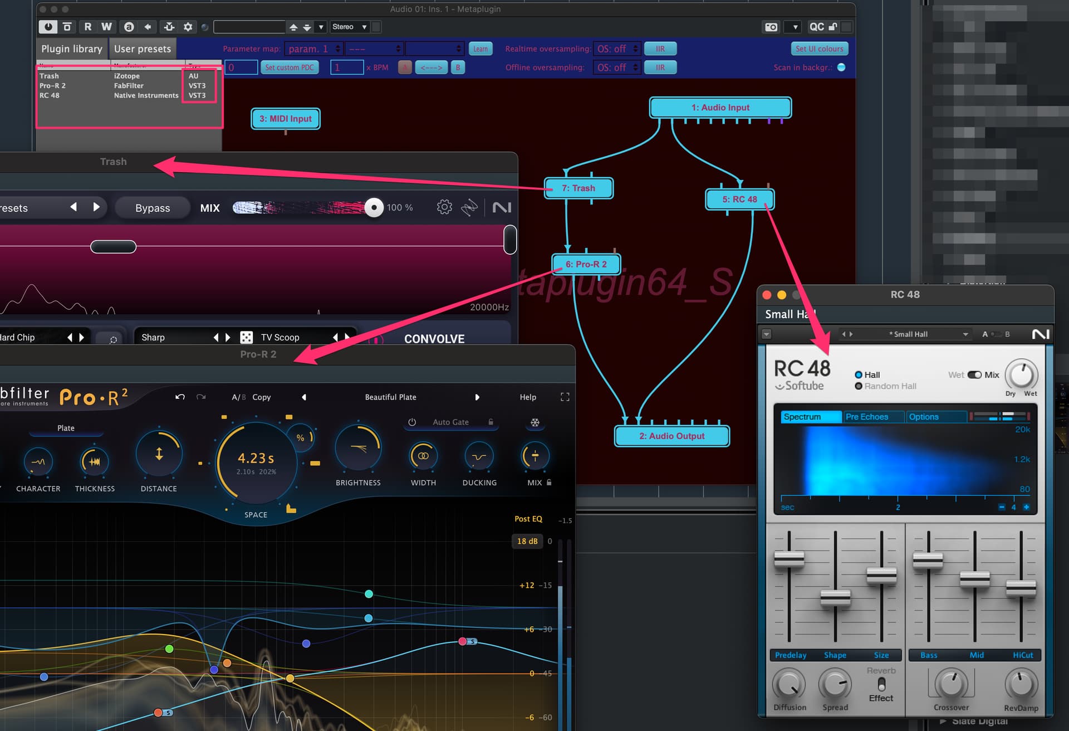Screen dimensions: 1069x731
Task: Select next preset arrow in Pro-R 2
Action: click(x=477, y=397)
